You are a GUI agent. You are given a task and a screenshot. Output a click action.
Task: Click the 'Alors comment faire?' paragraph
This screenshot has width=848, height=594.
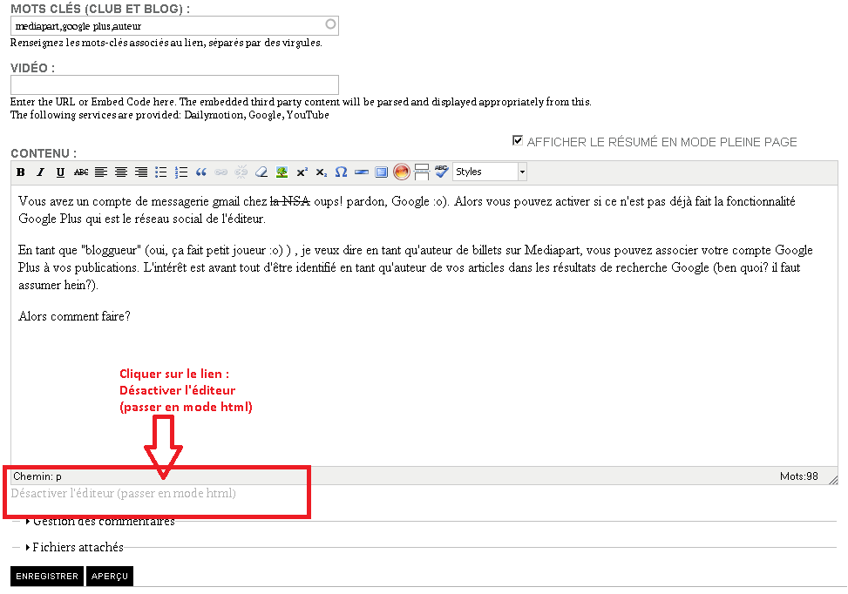75,316
